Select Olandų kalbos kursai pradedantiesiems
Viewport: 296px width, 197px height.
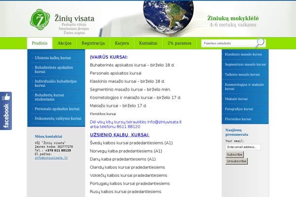127,167
